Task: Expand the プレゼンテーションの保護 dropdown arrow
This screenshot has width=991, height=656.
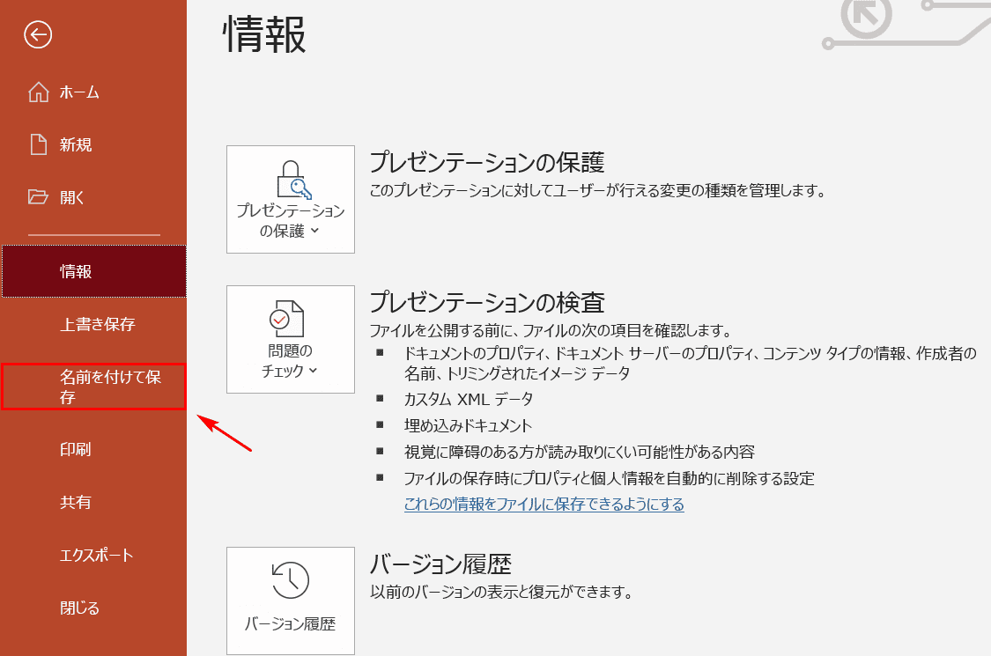Action: point(315,231)
